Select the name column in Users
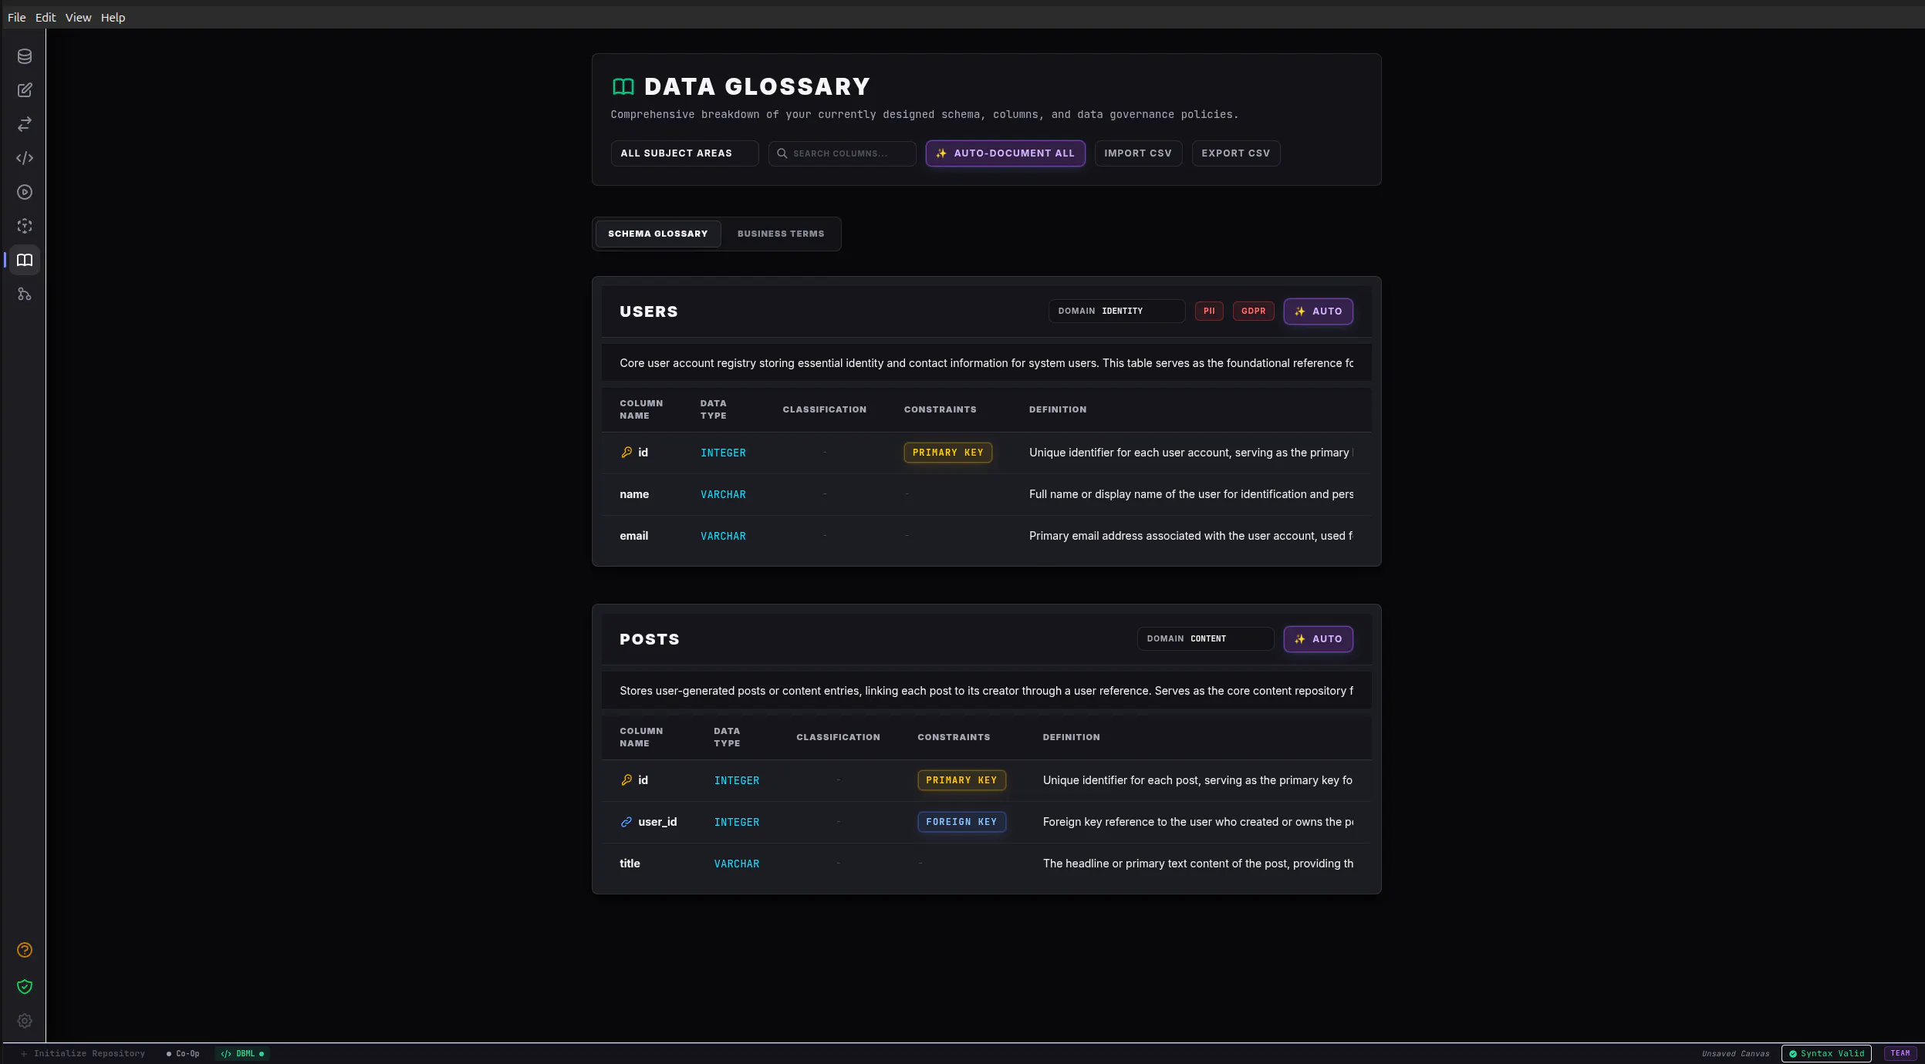Viewport: 1925px width, 1064px height. click(634, 494)
